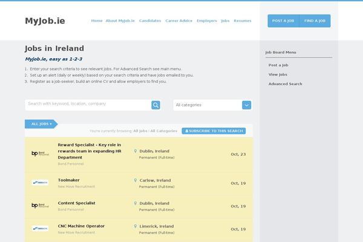Click the location pin next to Carlow, Ireland
Viewport: 363px width, 242px height.
(136, 180)
